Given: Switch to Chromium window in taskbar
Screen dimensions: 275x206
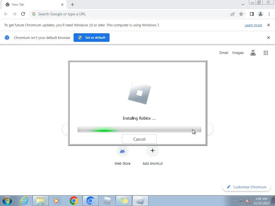Looking at the screenshot, I should (x=90, y=201).
